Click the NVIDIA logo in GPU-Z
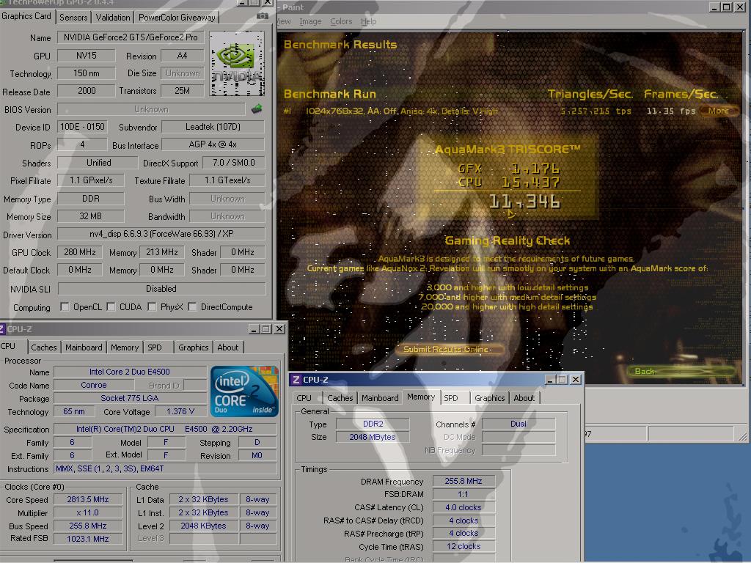The height and width of the screenshot is (563, 751). [237, 64]
